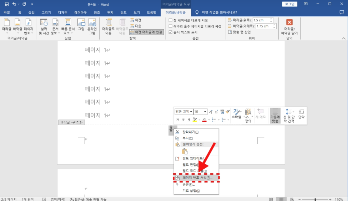Click 가운데 맞춤 (Center) in mini toolbar
348x201 pixels.
(275, 115)
